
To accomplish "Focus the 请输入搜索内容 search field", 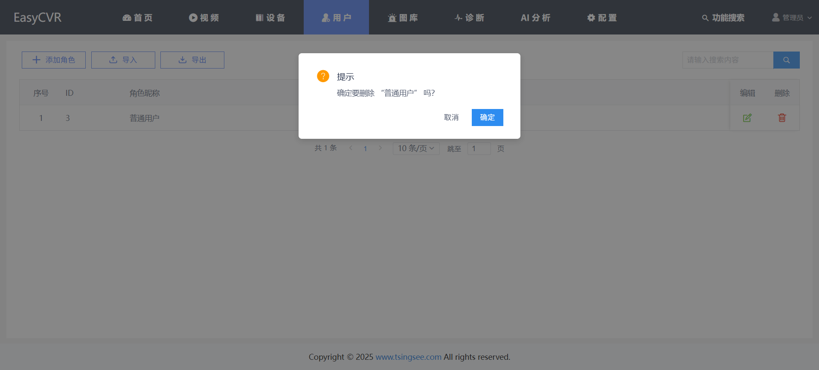I will [x=728, y=60].
